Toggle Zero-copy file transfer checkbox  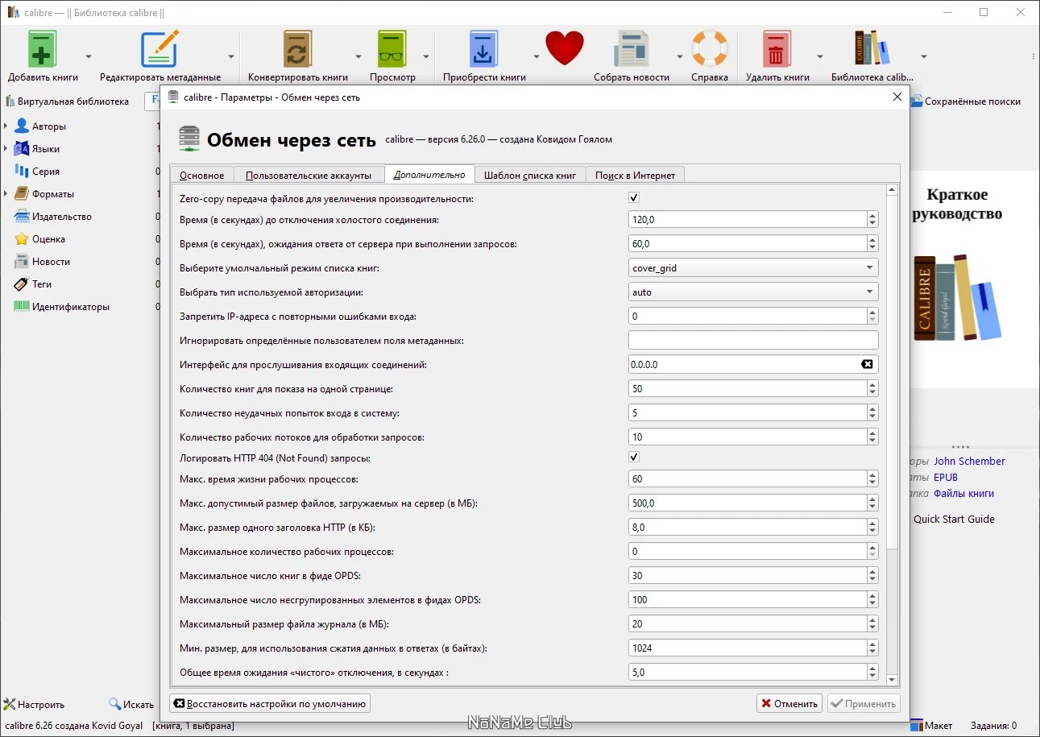[634, 198]
